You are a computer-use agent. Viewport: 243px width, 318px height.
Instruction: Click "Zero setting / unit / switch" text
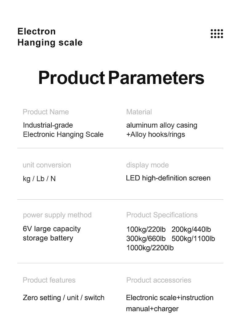[x=64, y=298]
